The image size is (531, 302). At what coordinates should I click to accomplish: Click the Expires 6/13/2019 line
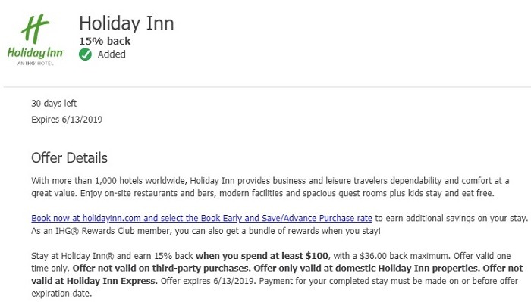pyautogui.click(x=67, y=120)
